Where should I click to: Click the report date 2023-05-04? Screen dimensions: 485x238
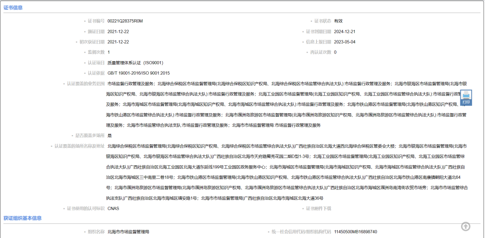click(x=344, y=42)
